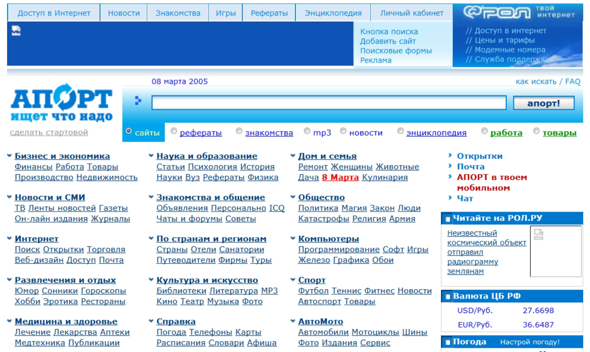Click the icon beside Валюта ЦБ РФ

coord(447,297)
